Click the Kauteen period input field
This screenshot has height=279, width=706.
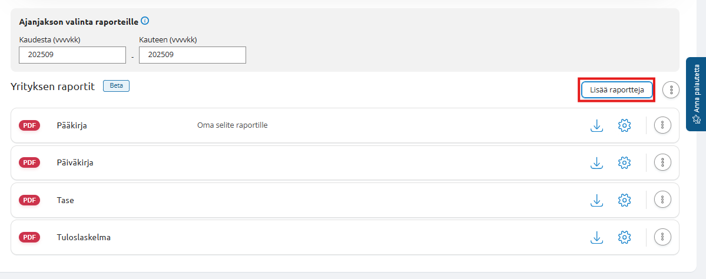(193, 55)
